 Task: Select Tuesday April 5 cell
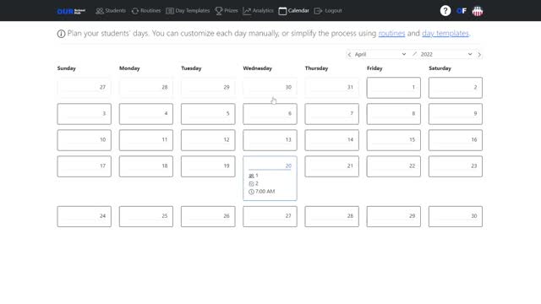[x=208, y=114]
